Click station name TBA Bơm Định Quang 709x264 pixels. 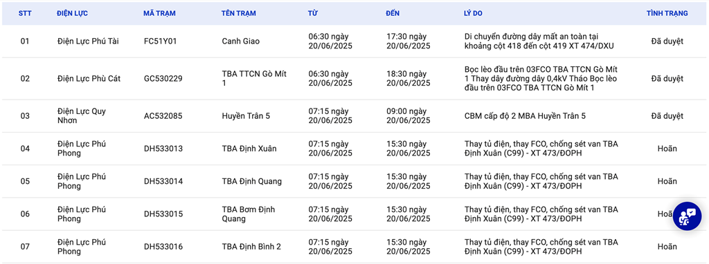(249, 214)
